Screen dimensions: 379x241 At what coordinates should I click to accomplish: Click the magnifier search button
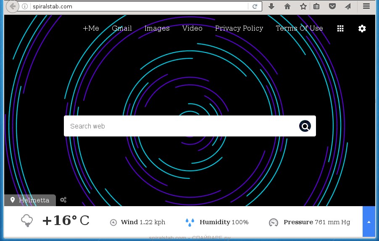coord(305,126)
